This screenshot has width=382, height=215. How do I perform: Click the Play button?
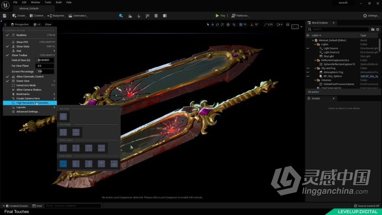click(220, 16)
